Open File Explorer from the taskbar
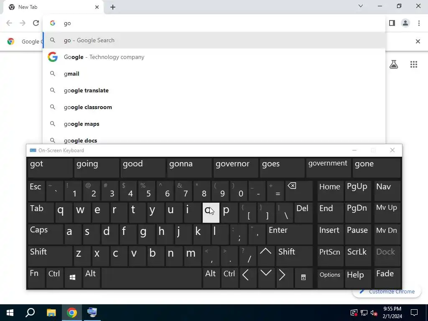This screenshot has width=428, height=321. point(51,313)
